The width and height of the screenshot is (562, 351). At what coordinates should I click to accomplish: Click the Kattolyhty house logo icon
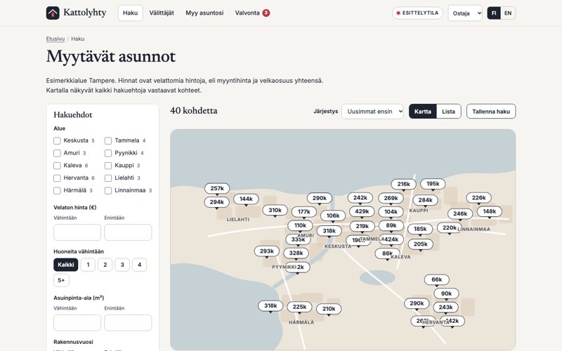pyautogui.click(x=53, y=13)
